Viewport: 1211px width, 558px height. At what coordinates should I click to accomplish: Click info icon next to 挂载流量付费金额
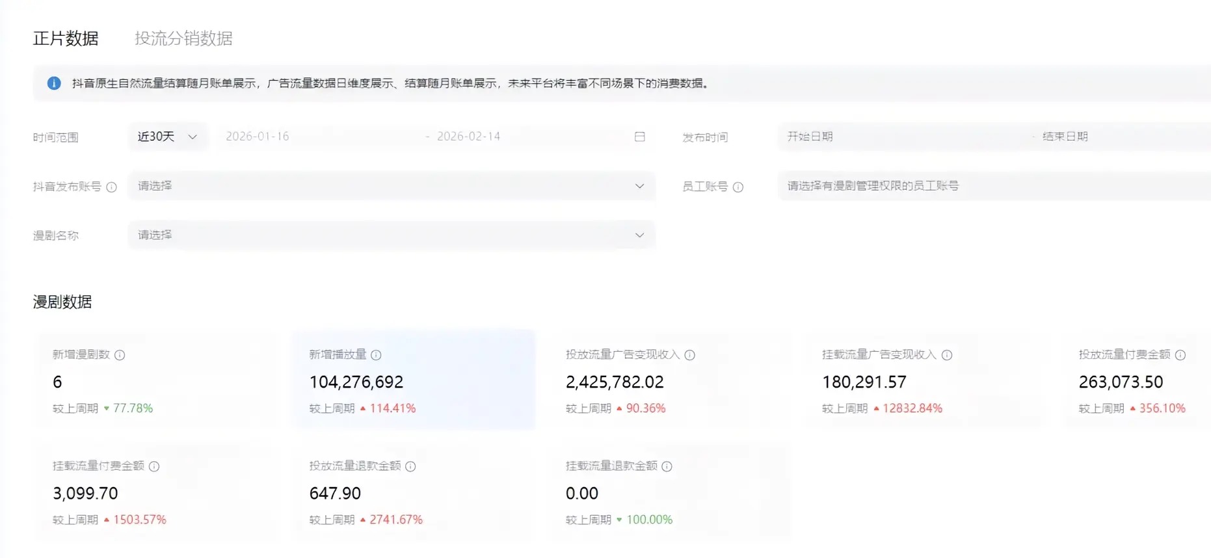click(154, 466)
